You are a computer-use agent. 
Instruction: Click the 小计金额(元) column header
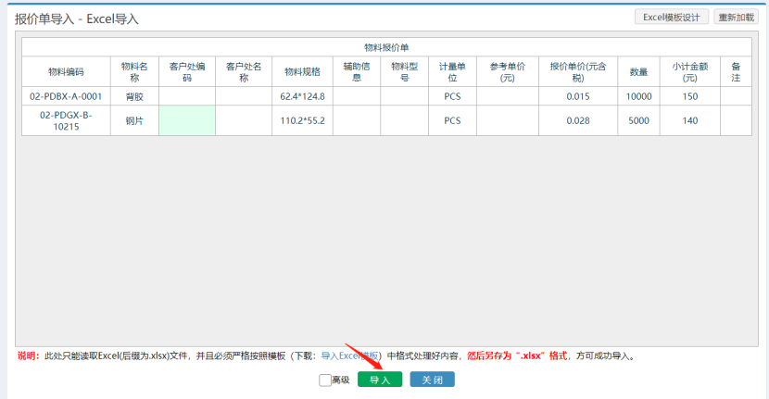(689, 72)
